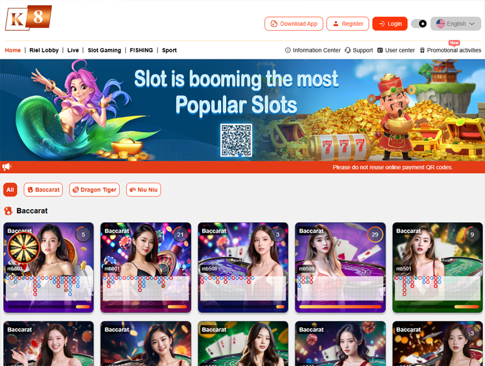Go to the FISHING menu item

(142, 50)
